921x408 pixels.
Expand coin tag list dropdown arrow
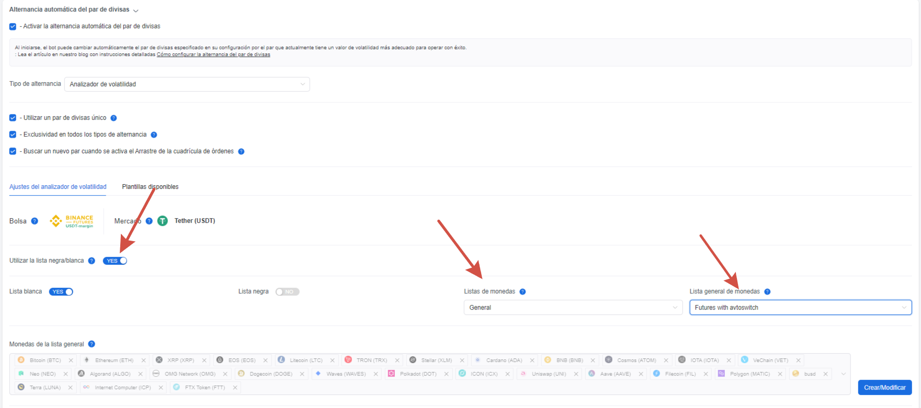click(x=843, y=374)
